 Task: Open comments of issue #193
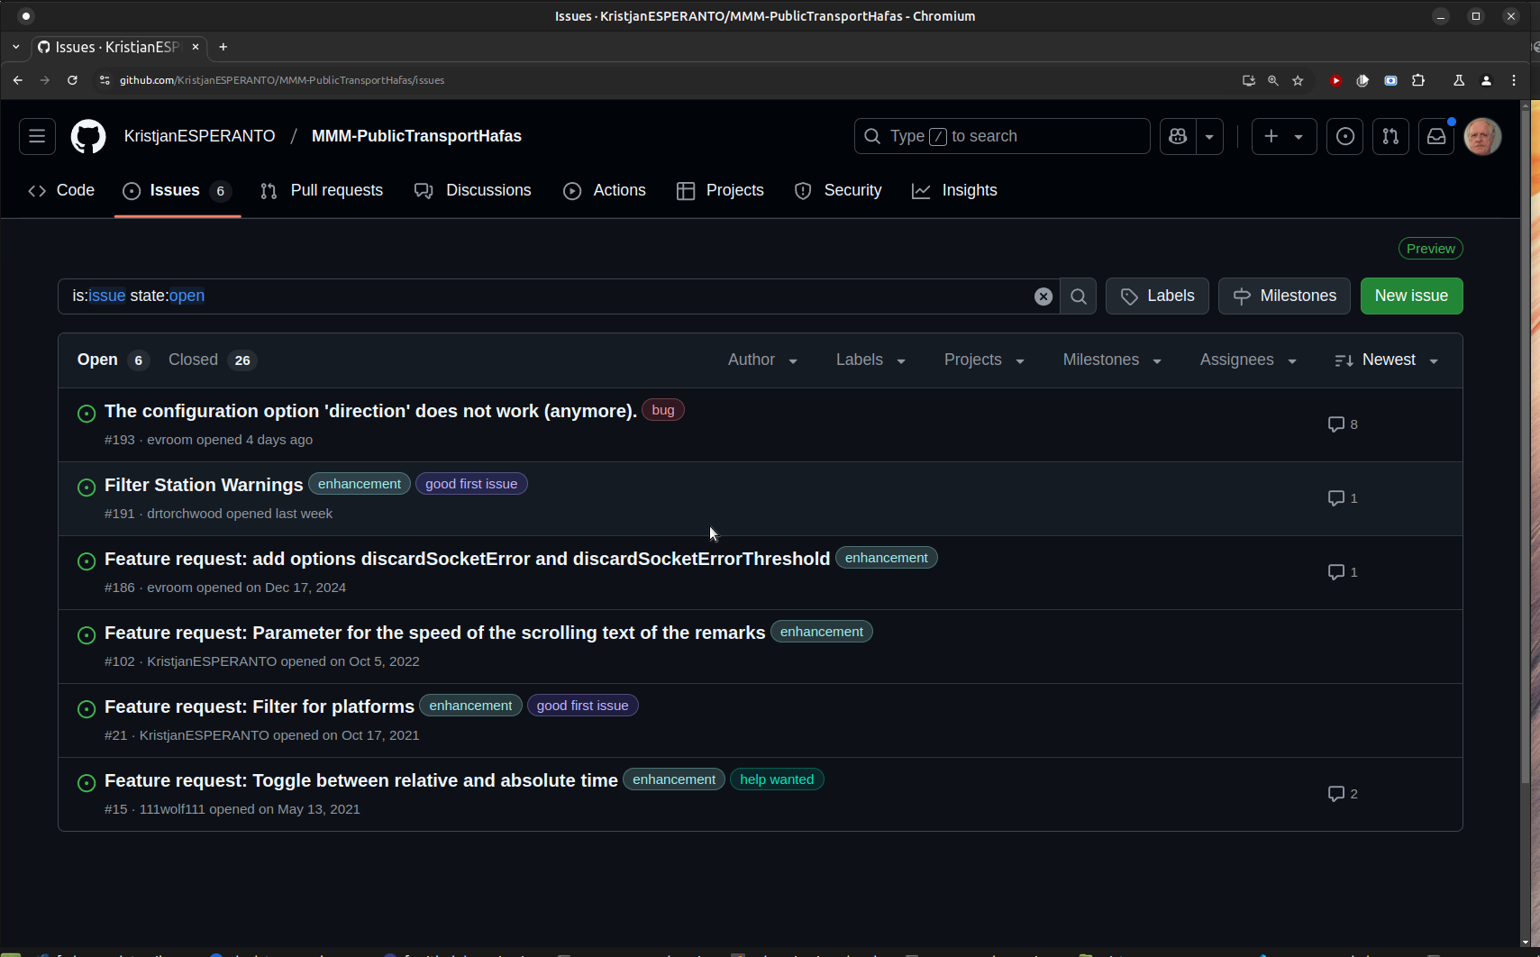1343,424
